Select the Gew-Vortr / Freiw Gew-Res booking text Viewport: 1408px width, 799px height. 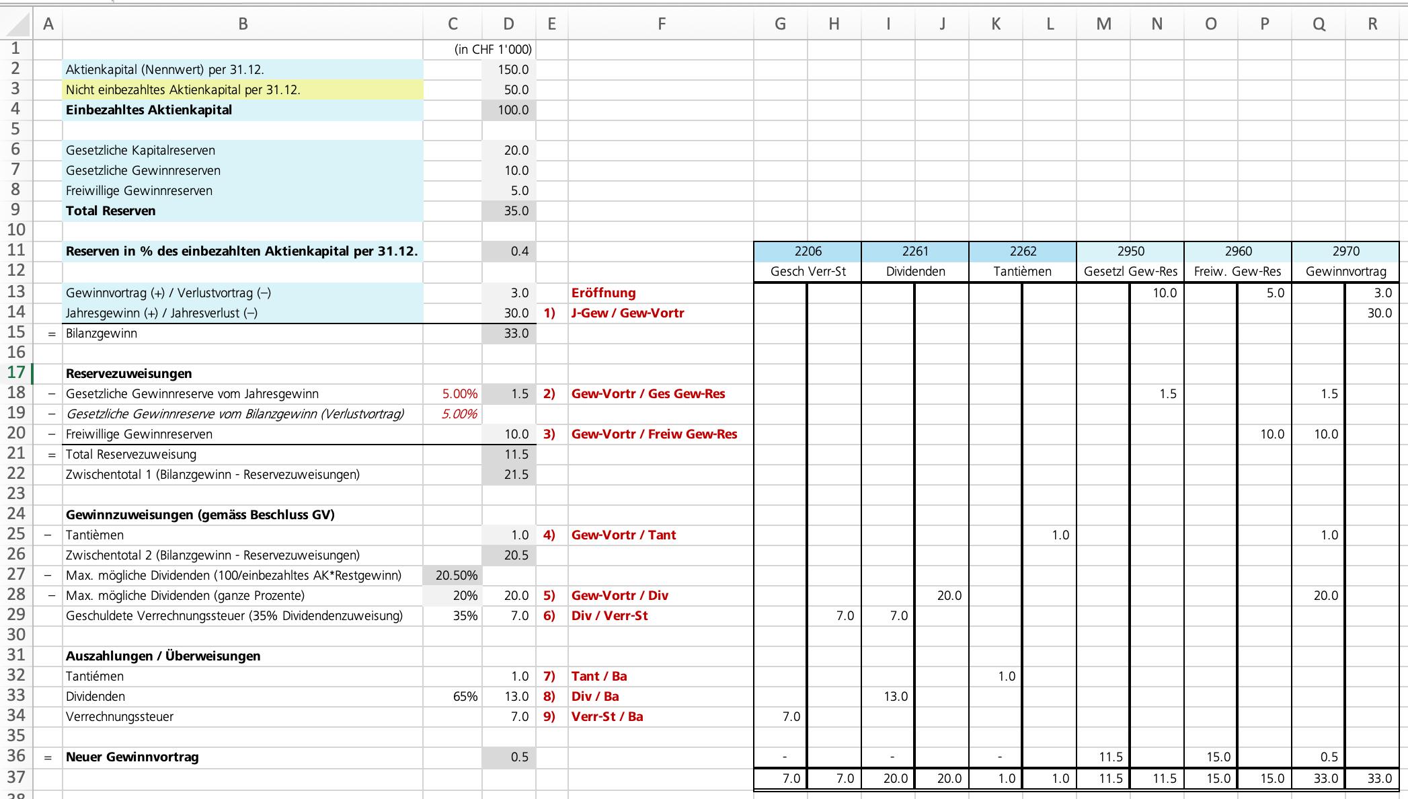coord(654,434)
